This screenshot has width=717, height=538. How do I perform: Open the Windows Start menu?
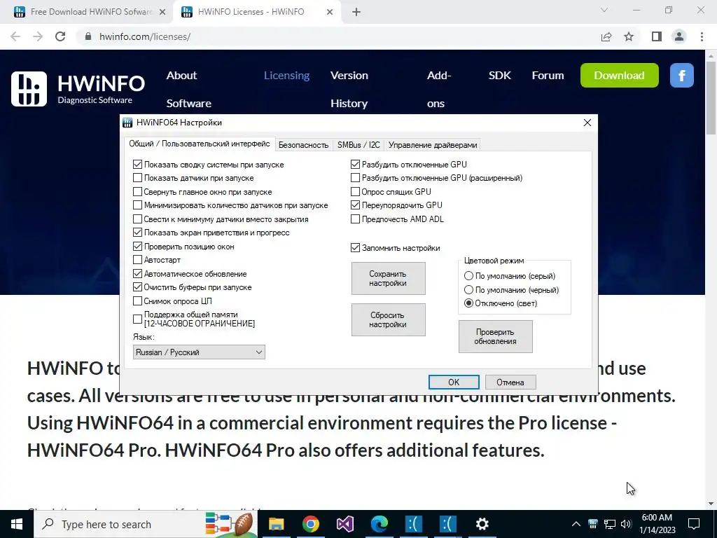pyautogui.click(x=17, y=524)
